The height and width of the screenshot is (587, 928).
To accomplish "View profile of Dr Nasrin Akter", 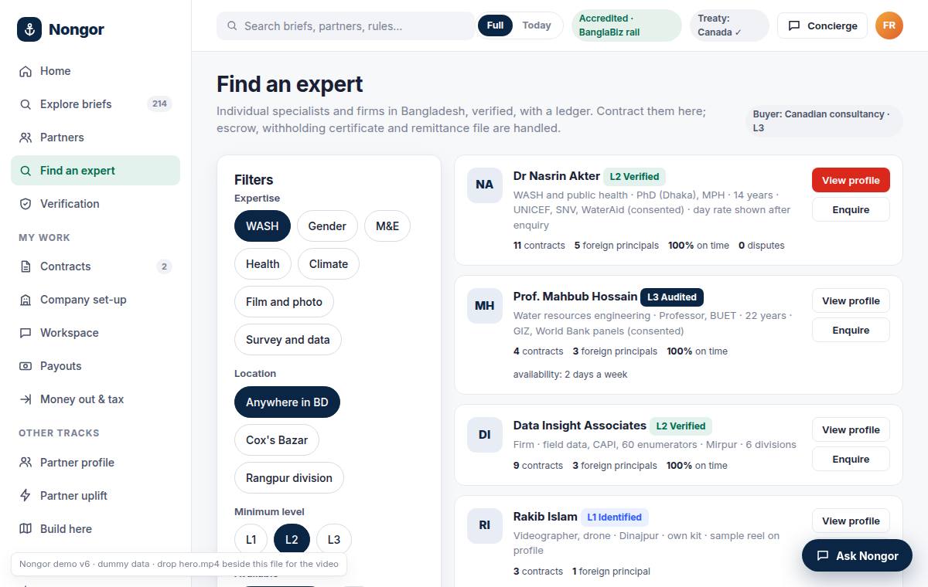I will [851, 180].
